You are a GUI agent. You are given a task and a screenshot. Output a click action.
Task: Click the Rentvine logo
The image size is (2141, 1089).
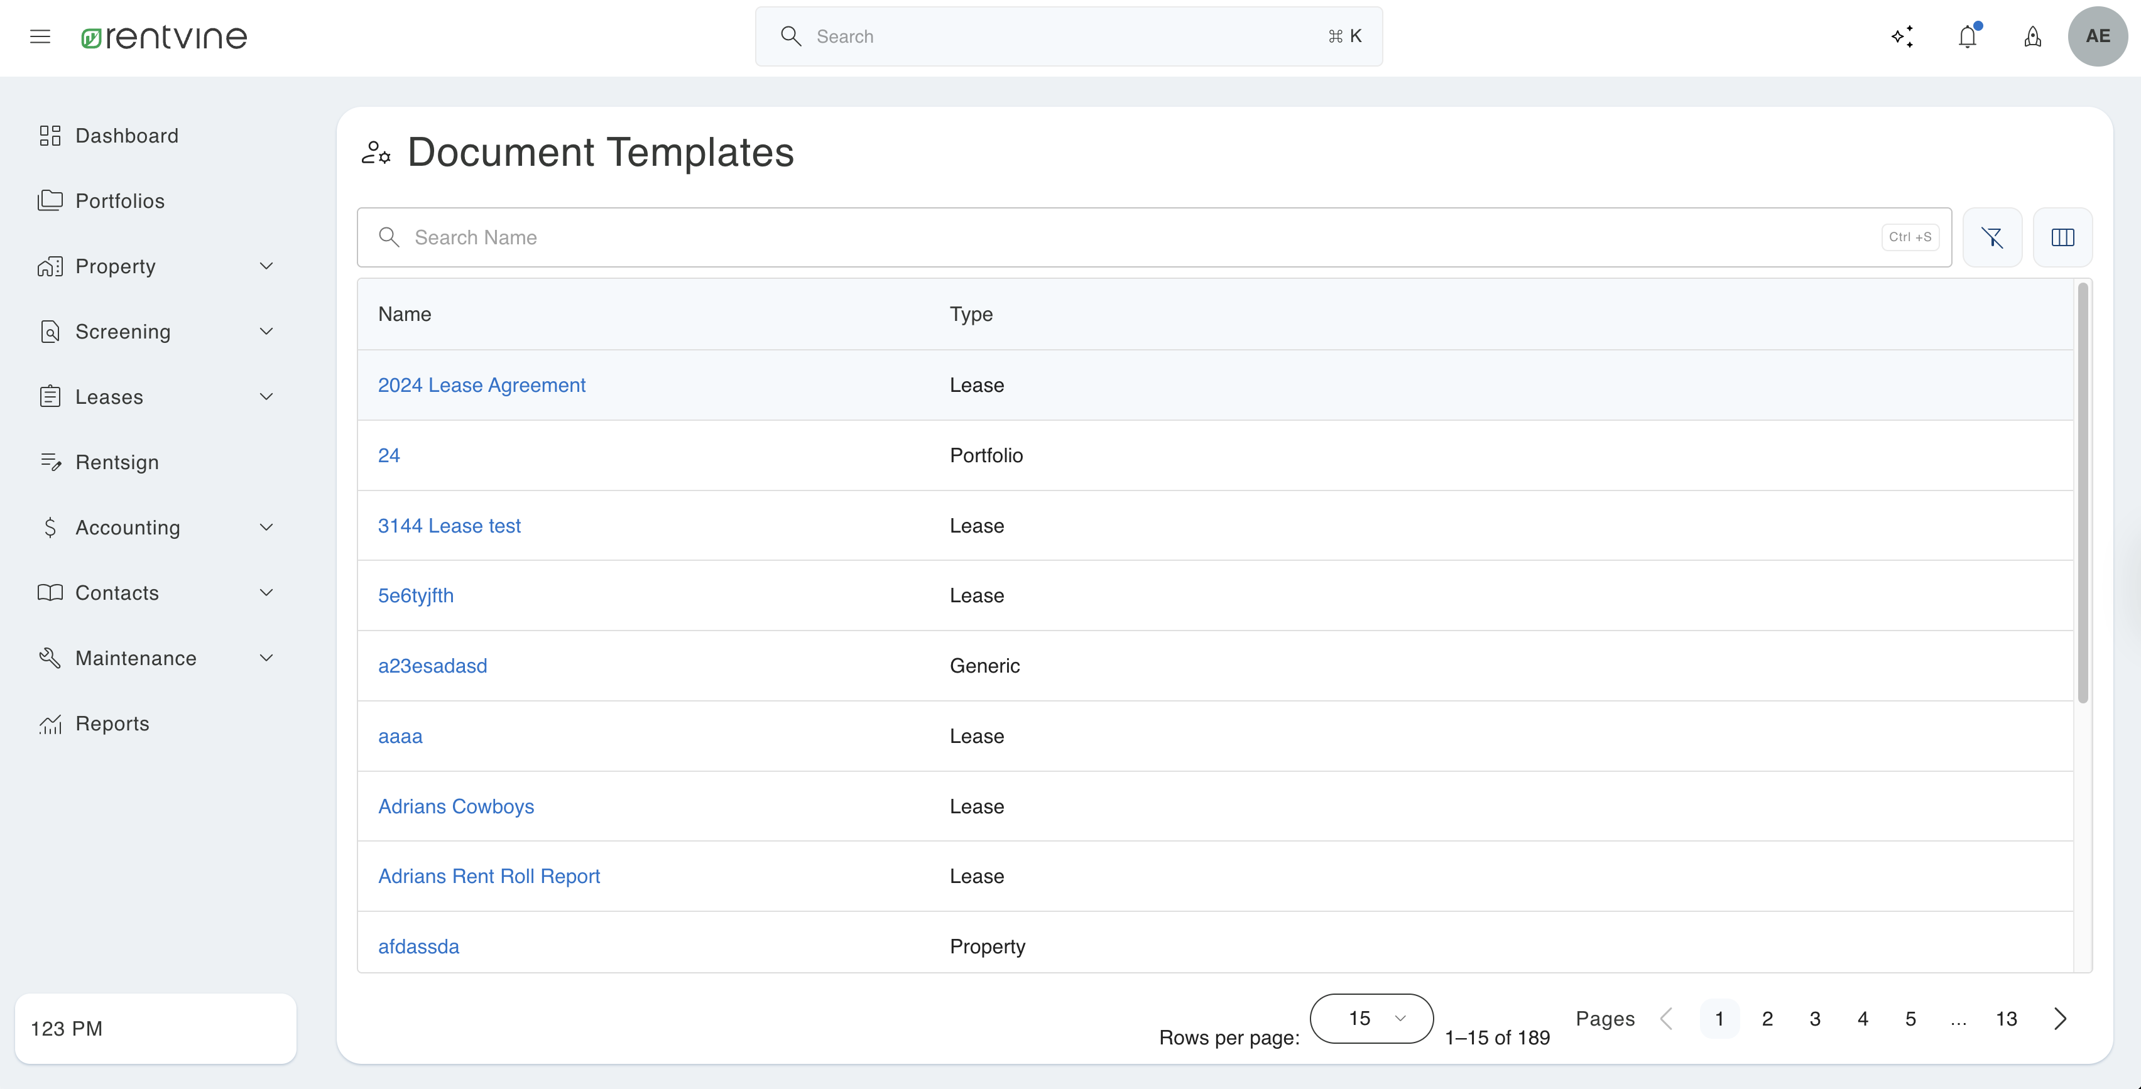164,36
